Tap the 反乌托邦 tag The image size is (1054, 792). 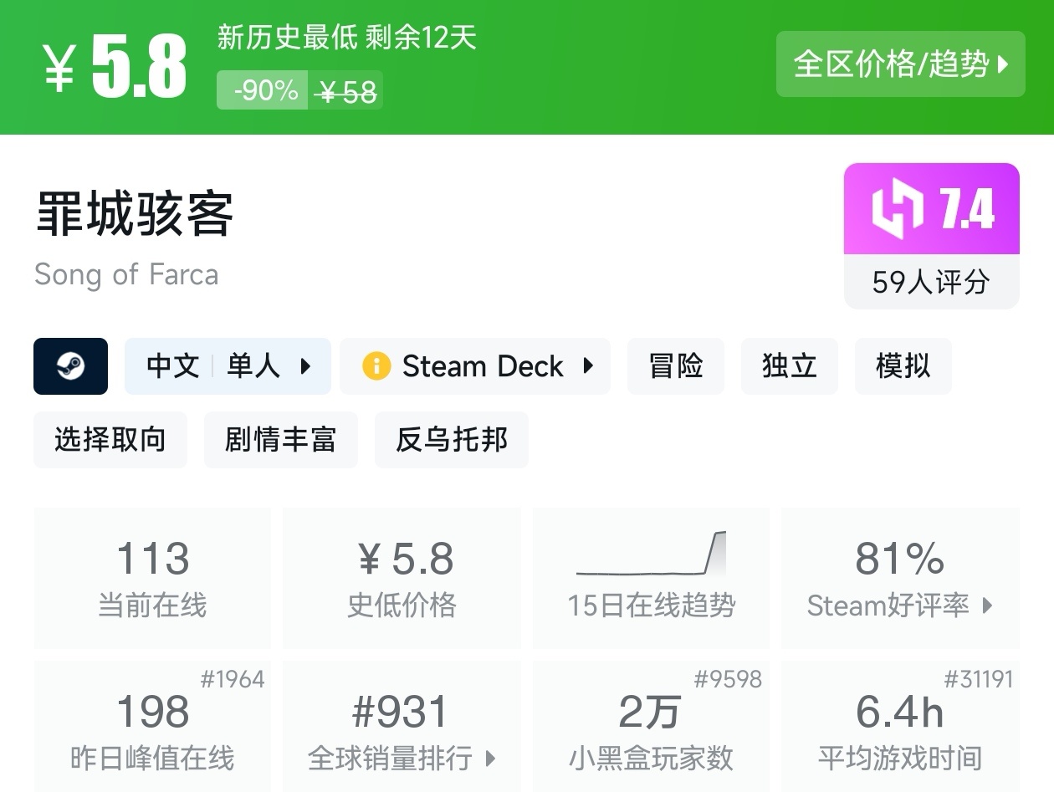[451, 440]
